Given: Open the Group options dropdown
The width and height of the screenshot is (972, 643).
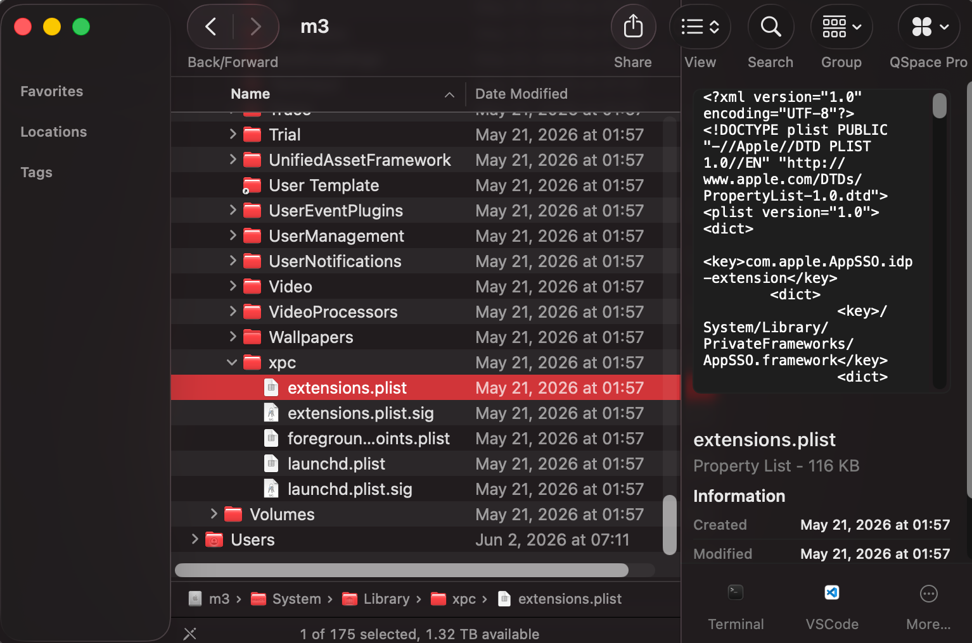Looking at the screenshot, I should pyautogui.click(x=841, y=27).
